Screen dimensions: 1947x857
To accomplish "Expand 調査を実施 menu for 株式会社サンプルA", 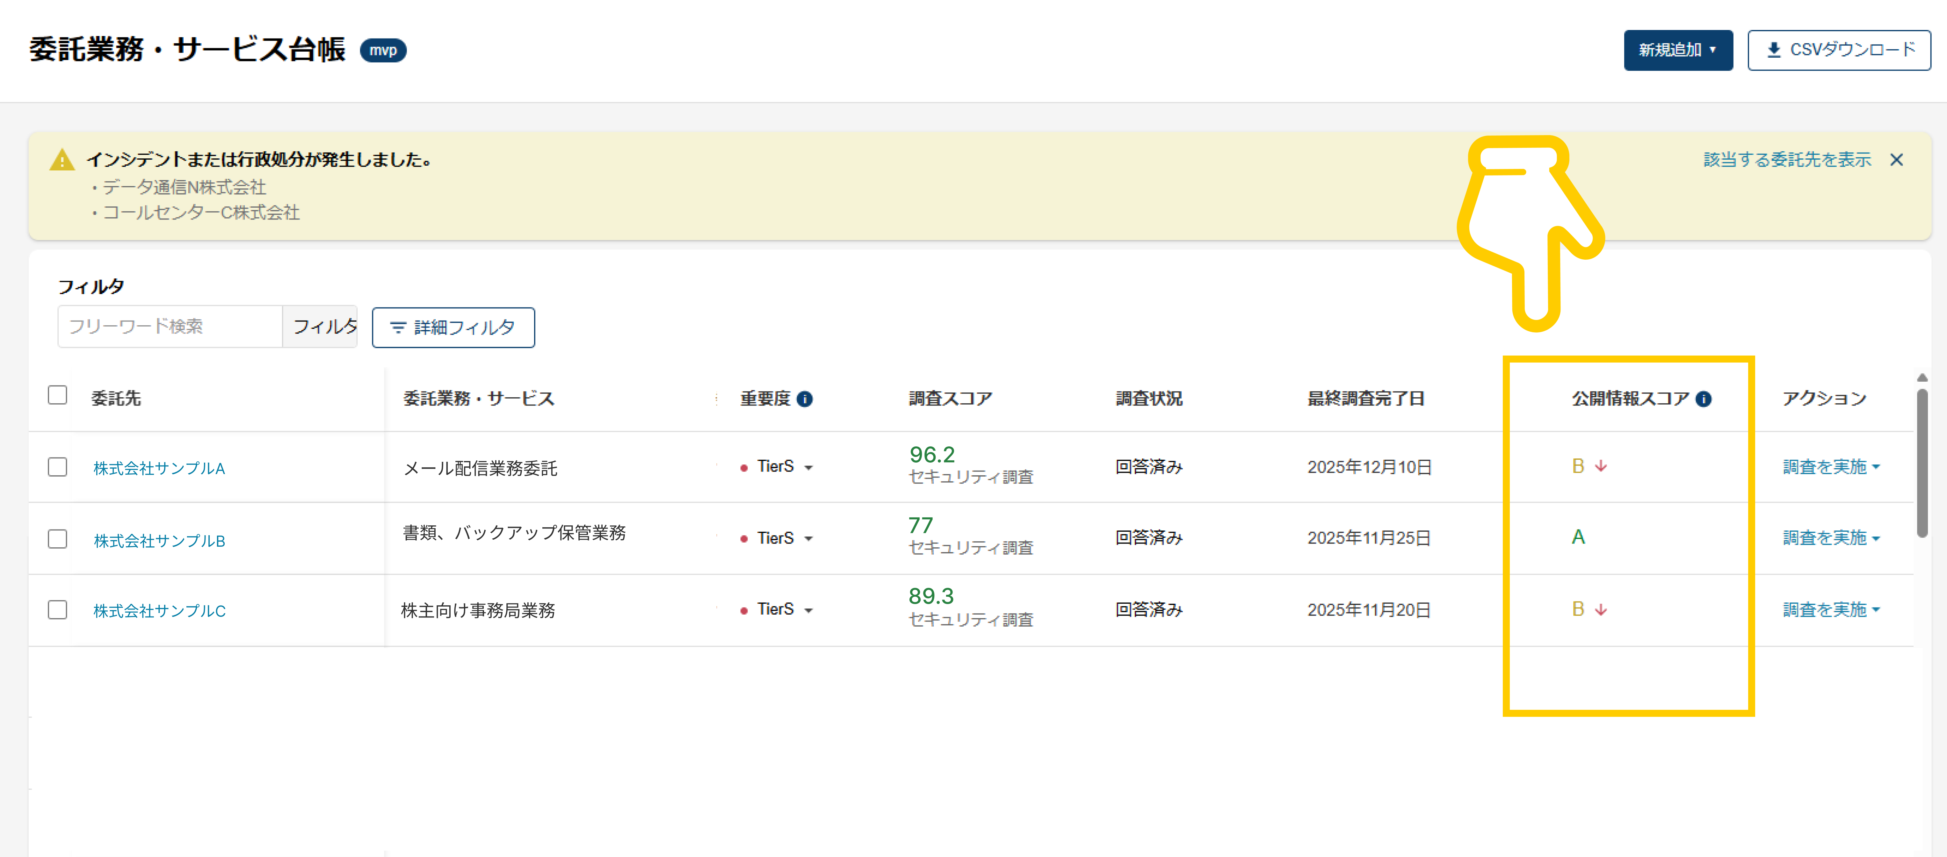I will click(1831, 467).
